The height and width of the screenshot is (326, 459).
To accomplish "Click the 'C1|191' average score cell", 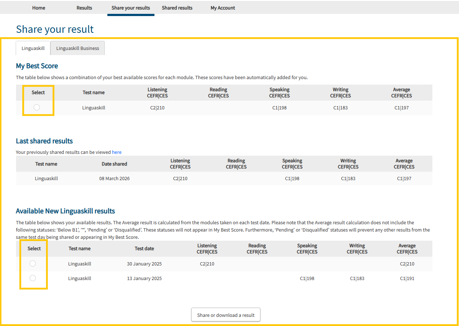I will [407, 278].
